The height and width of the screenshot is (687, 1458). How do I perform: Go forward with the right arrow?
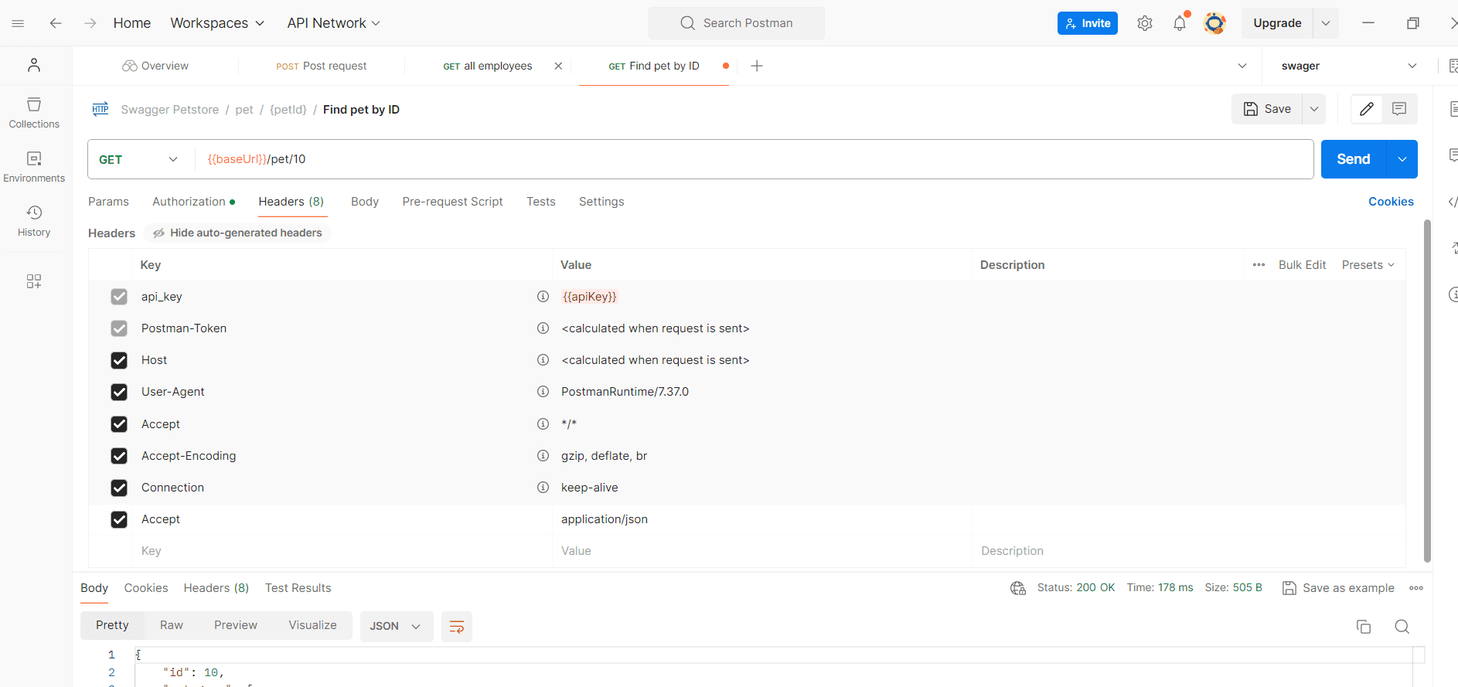[x=90, y=23]
